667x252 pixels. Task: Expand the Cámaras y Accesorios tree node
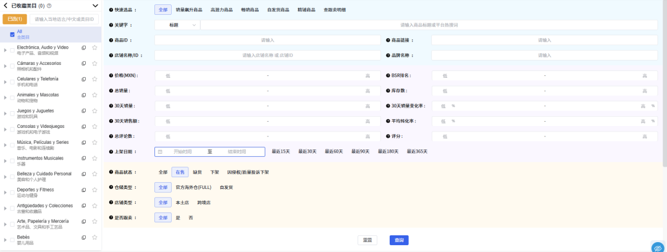[5, 66]
